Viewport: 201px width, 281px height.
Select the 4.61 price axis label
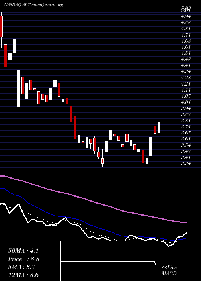[x=186, y=47]
